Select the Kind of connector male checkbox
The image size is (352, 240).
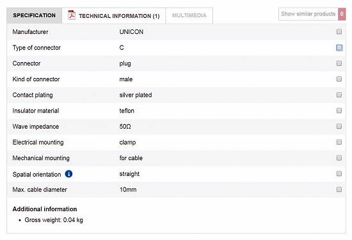[339, 79]
